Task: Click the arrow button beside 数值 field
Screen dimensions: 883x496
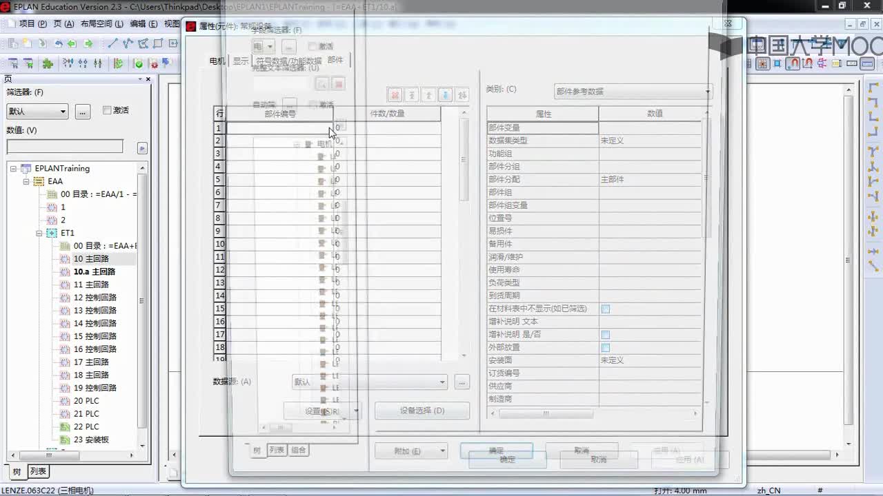Action: (142, 147)
